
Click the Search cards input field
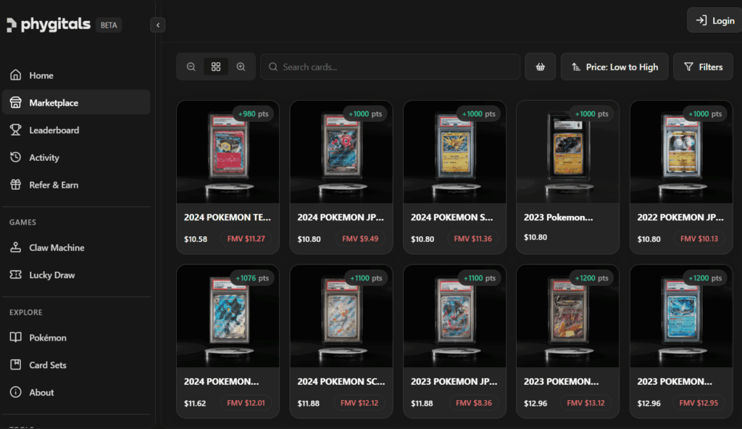(x=391, y=67)
